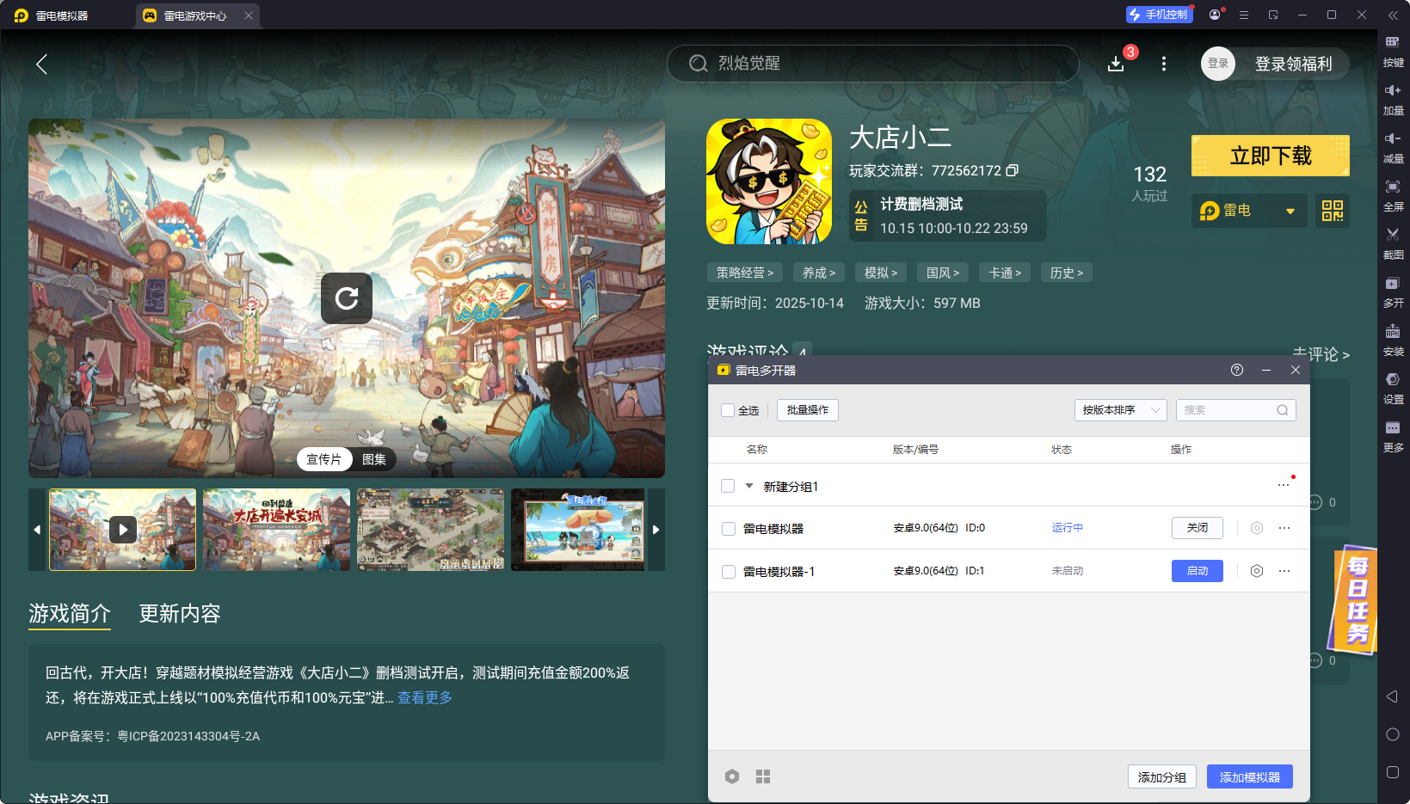Viewport: 1410px width, 804px height.
Task: Open 多开 multi-instance from sidebar
Action: (x=1393, y=292)
